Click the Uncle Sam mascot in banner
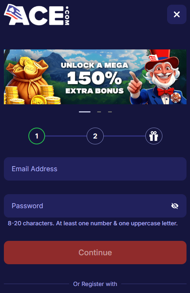Viewport: 190px width, 293px height. pos(158,77)
